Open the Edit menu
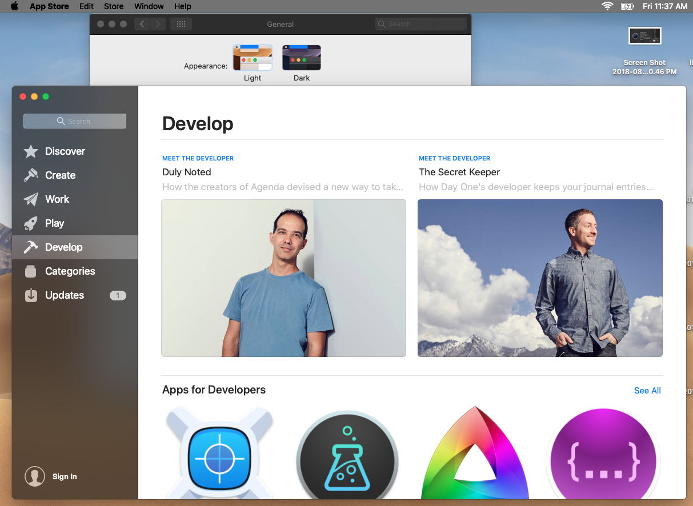 (86, 6)
